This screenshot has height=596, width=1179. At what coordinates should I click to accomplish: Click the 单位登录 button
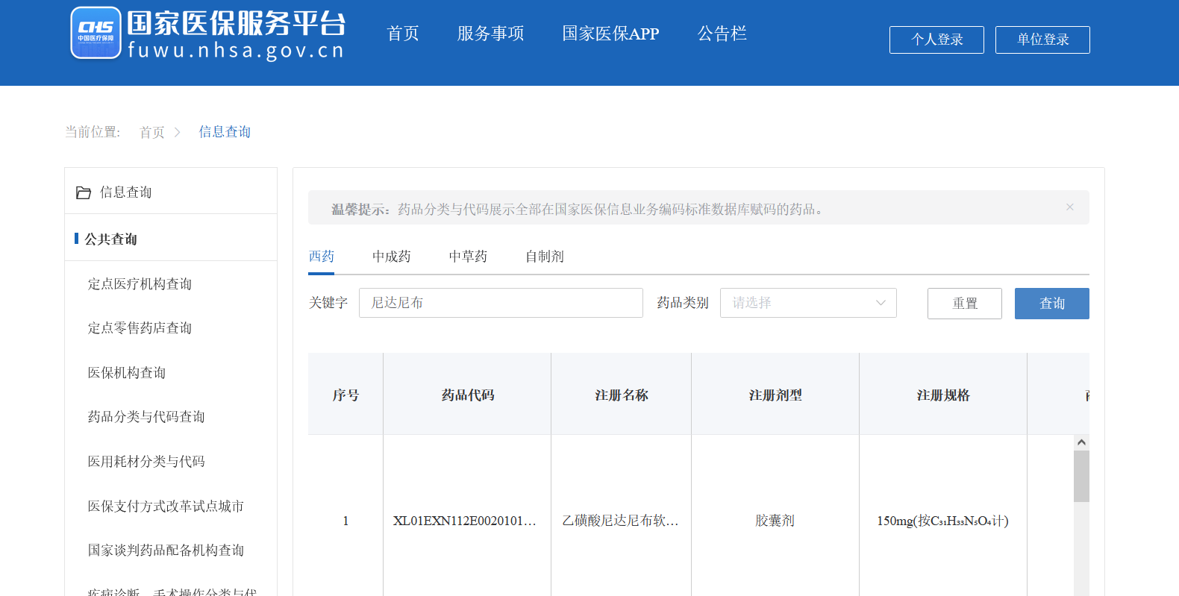coord(1042,40)
